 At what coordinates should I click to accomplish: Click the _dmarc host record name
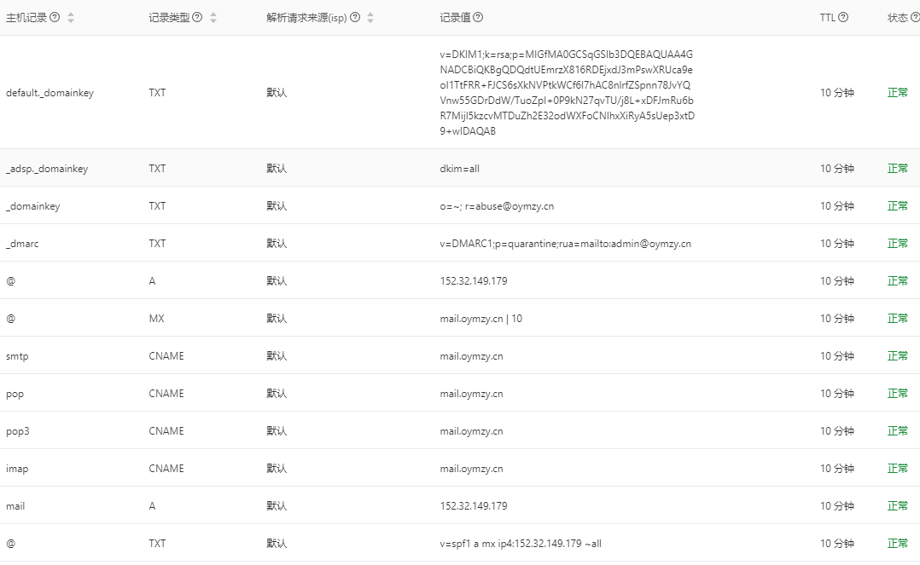click(x=22, y=244)
